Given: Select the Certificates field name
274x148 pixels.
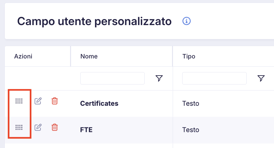Looking at the screenshot, I should 99,104.
